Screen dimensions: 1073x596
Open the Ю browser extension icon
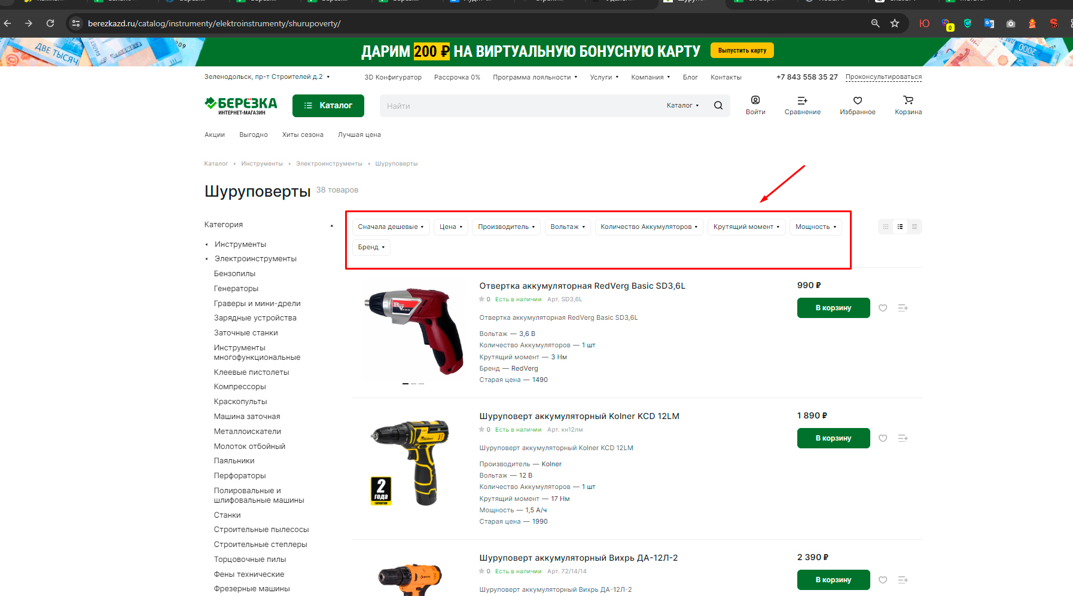pyautogui.click(x=924, y=23)
